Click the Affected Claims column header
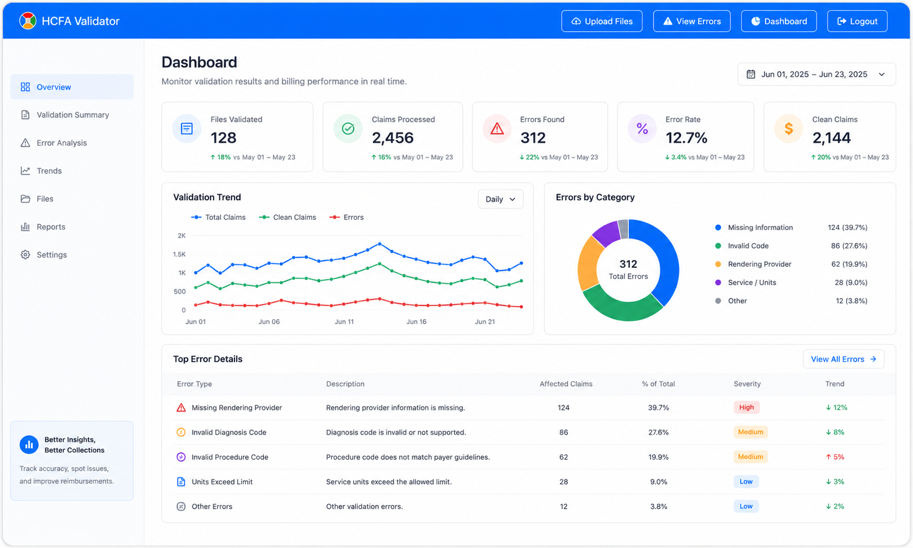Viewport: 913px width, 548px height. pos(566,384)
